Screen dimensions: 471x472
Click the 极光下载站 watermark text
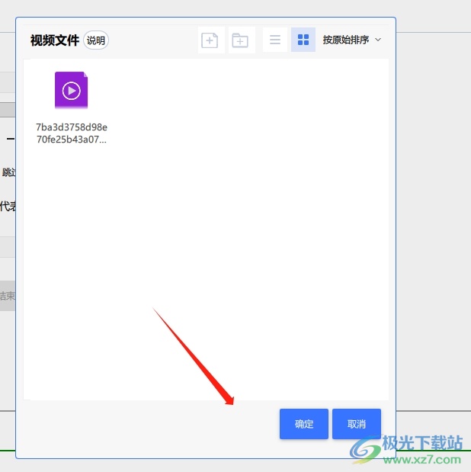pyautogui.click(x=422, y=443)
